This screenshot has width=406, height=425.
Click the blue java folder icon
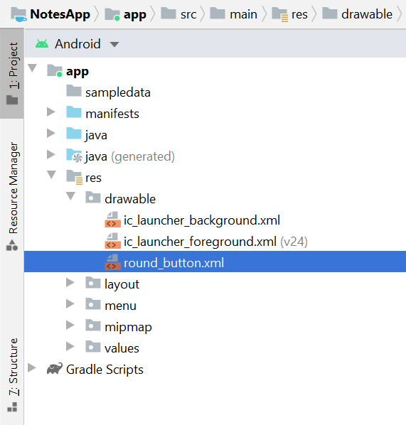74,134
